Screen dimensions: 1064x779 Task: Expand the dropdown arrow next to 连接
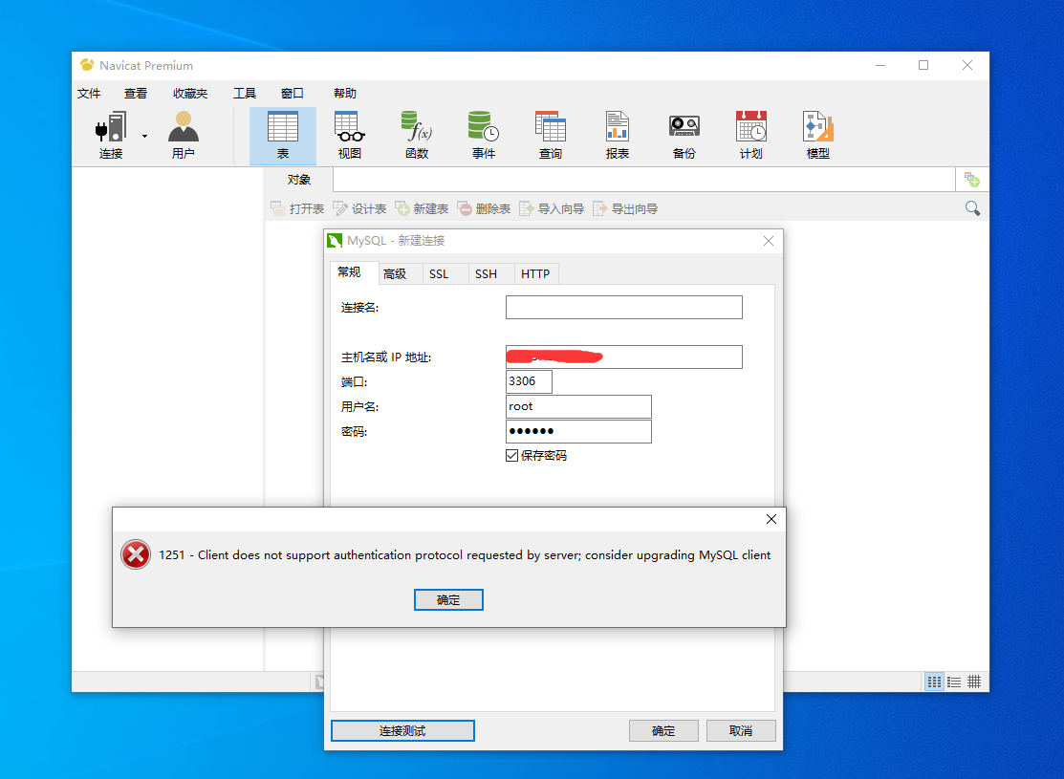tap(145, 136)
